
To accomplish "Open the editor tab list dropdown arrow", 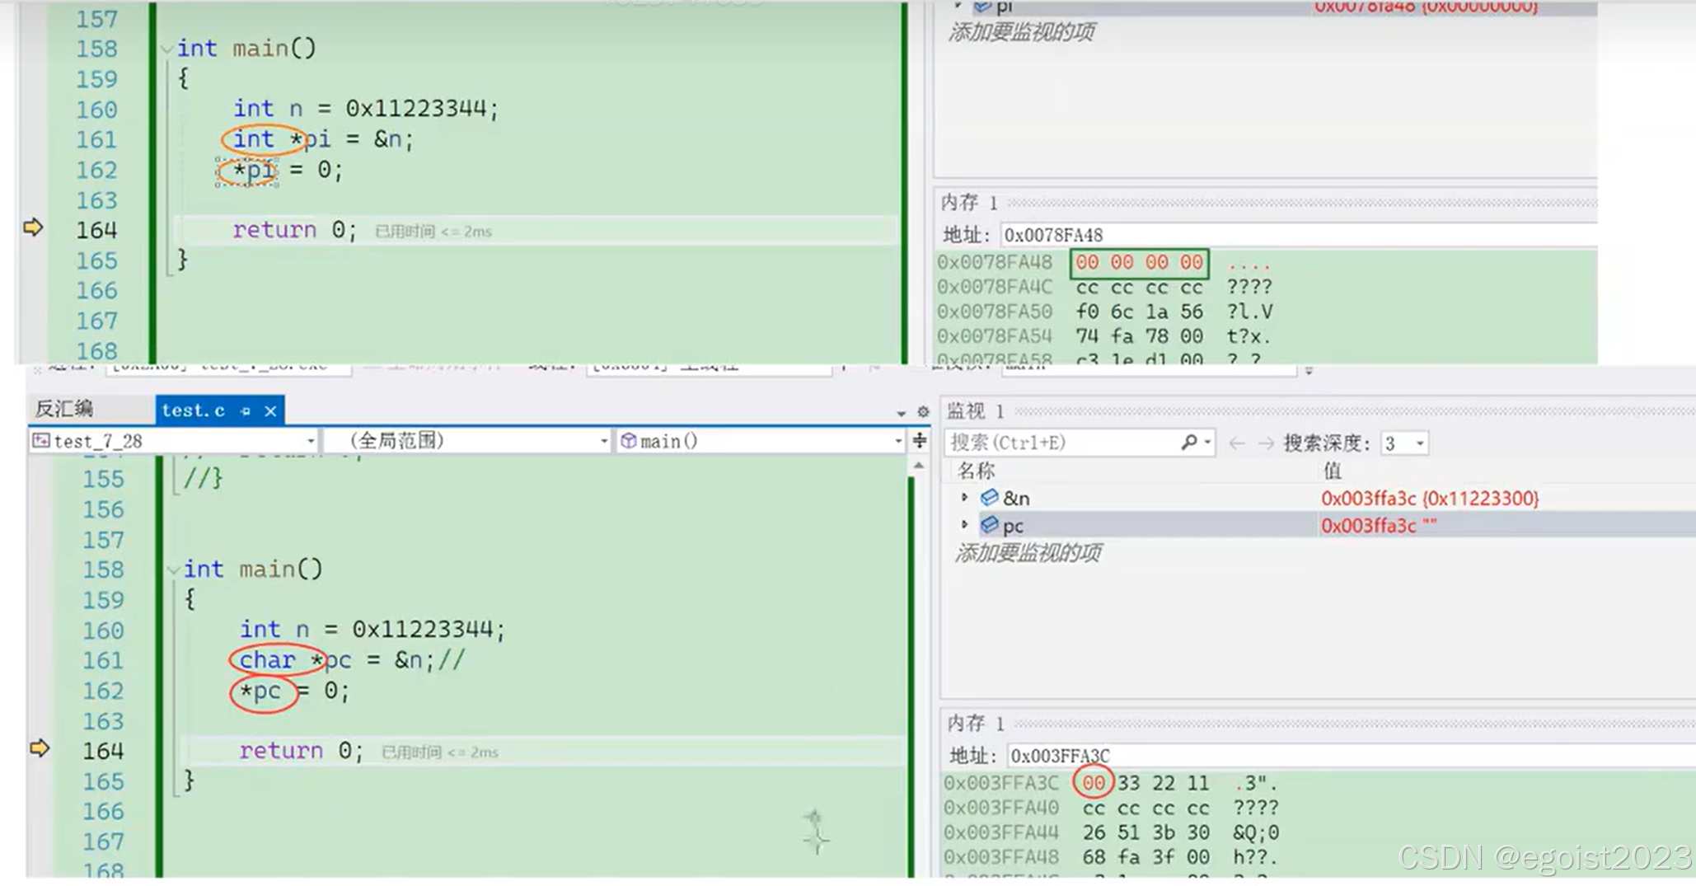I will (x=901, y=412).
